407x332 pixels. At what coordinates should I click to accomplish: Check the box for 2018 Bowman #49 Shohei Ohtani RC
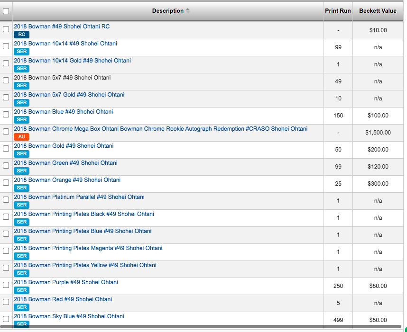pyautogui.click(x=6, y=29)
